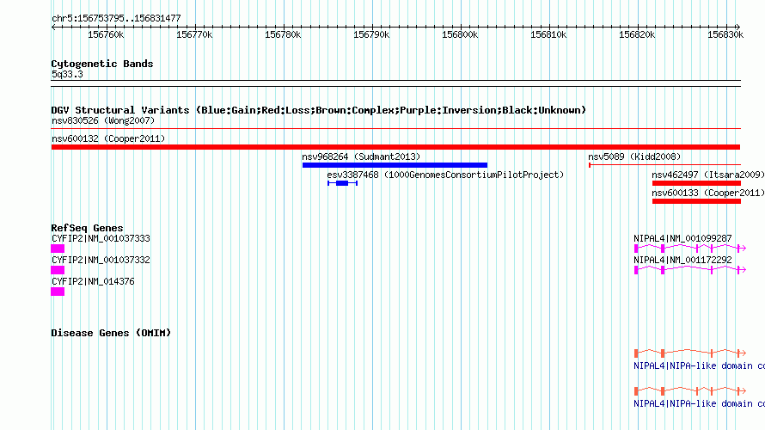The image size is (765, 430).
Task: Click the RefSeq Genes track title
Action: (87, 228)
